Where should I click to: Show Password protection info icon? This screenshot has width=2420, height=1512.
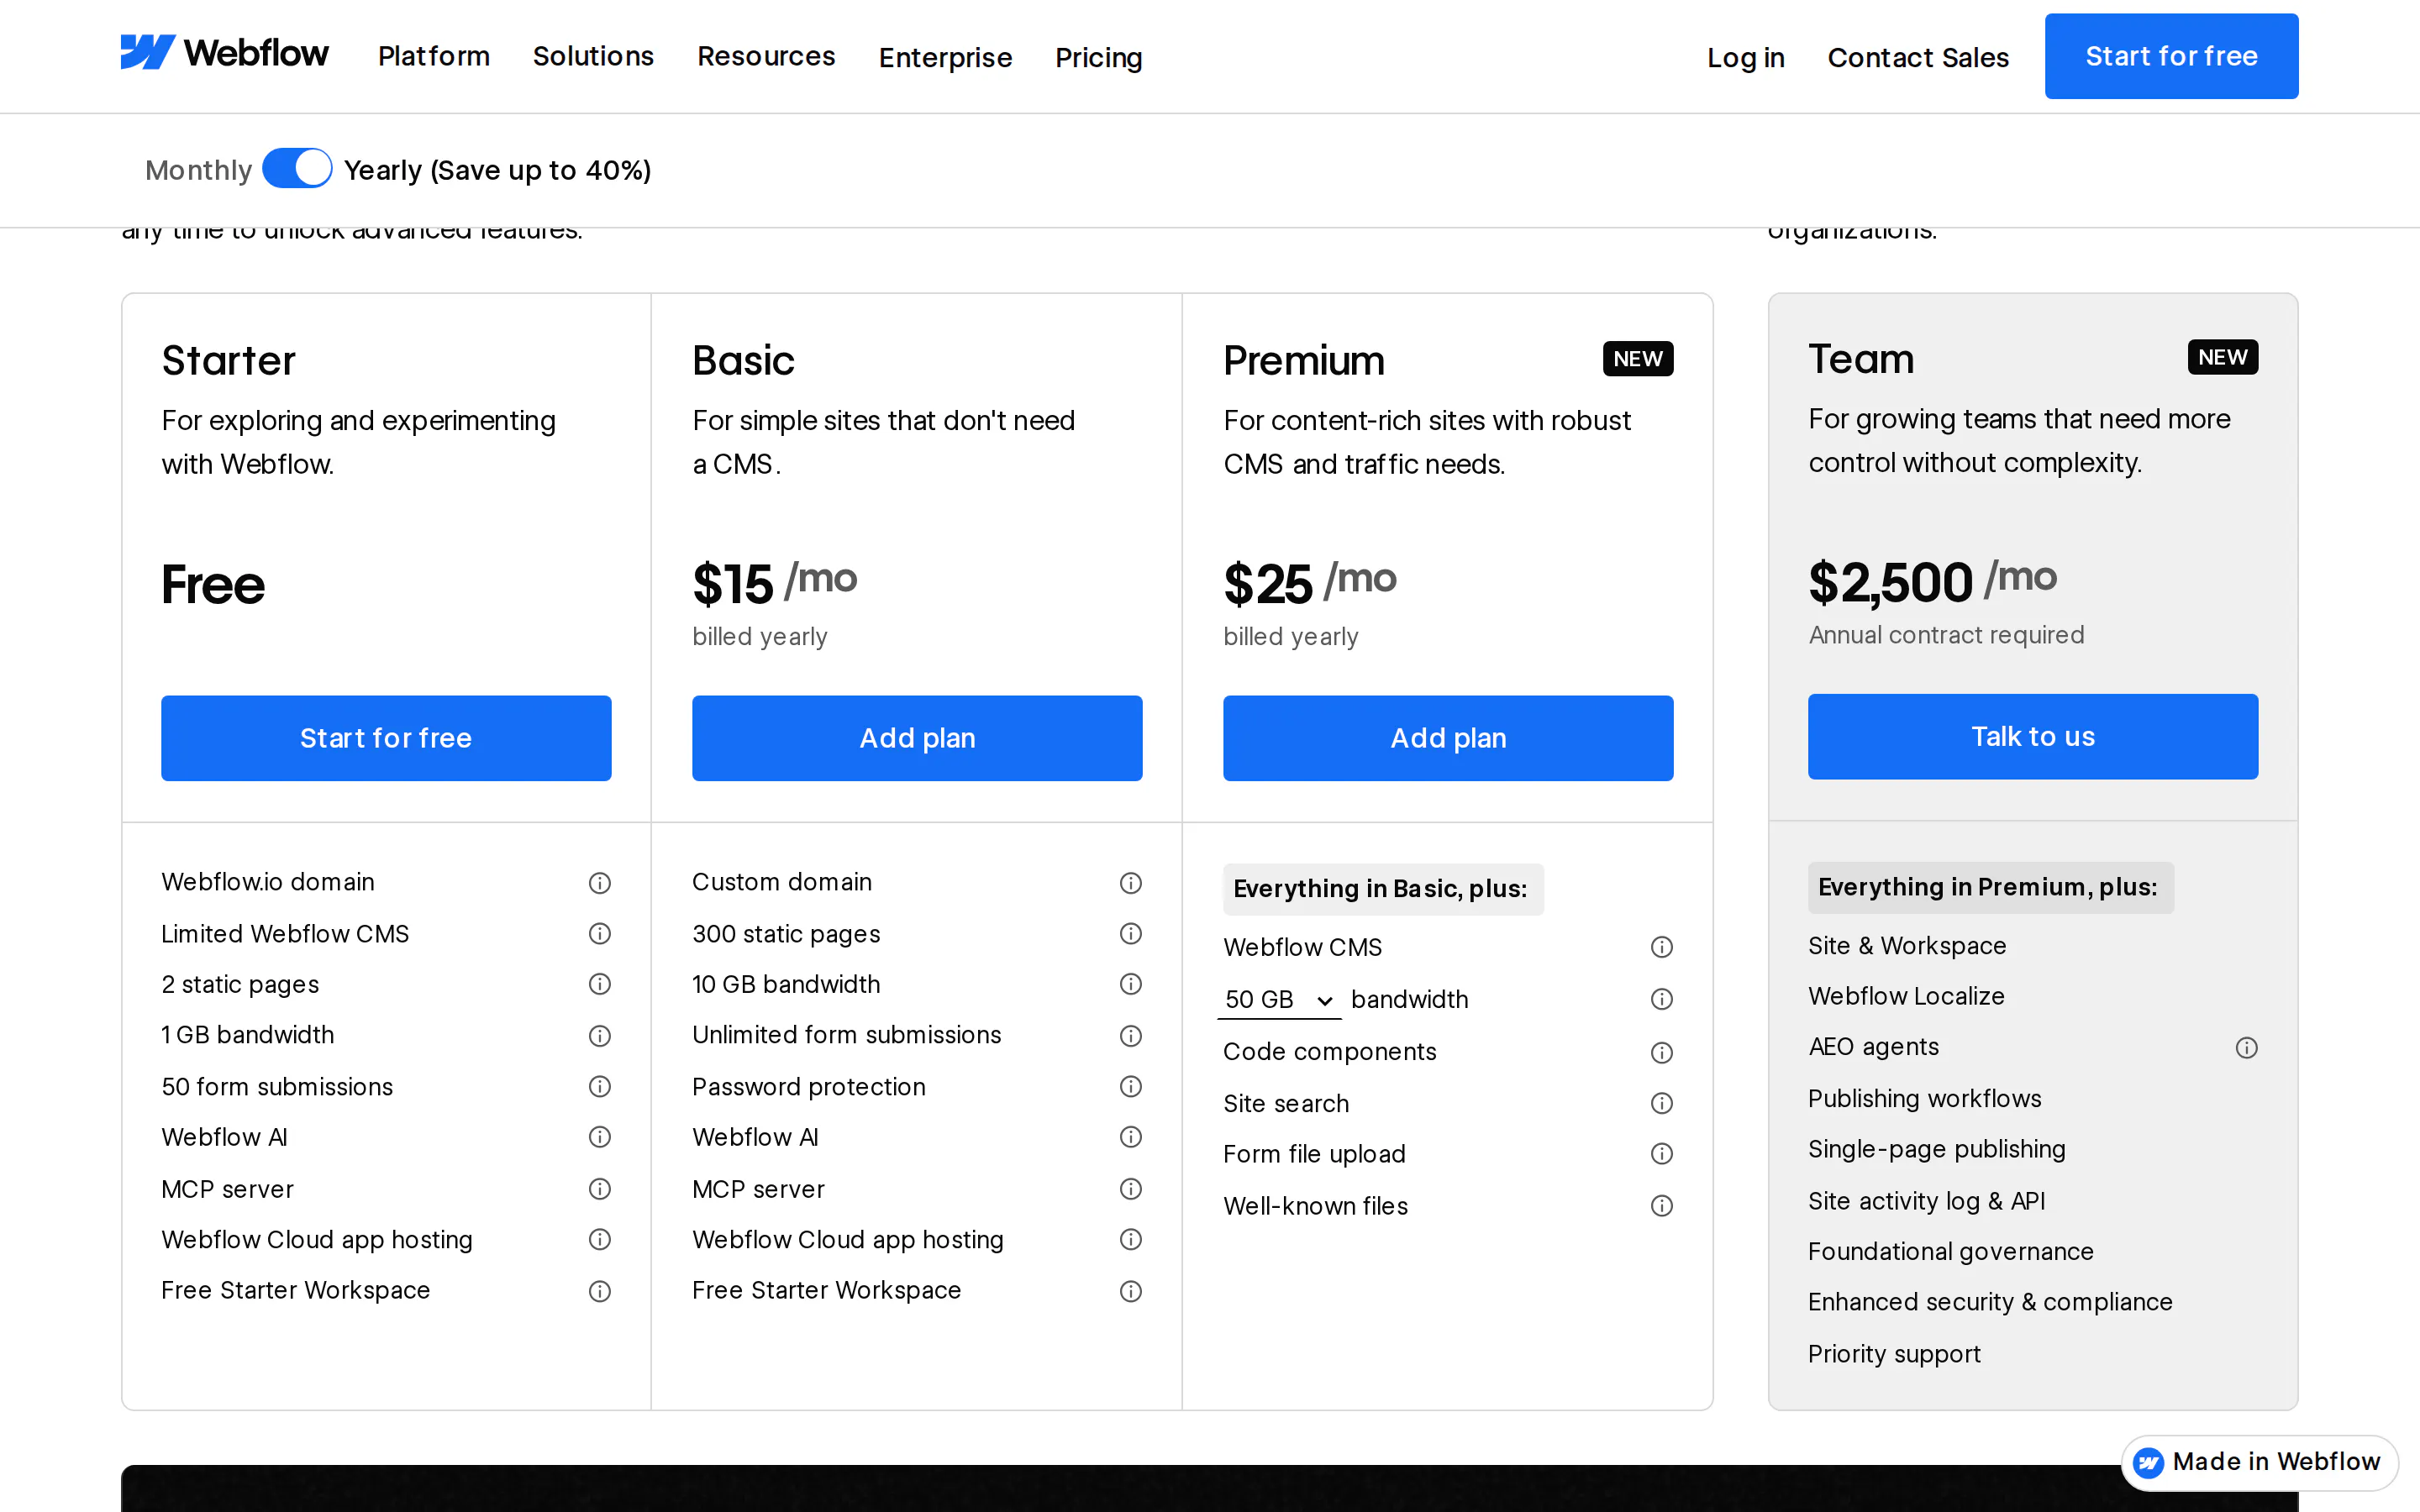tap(1131, 1087)
